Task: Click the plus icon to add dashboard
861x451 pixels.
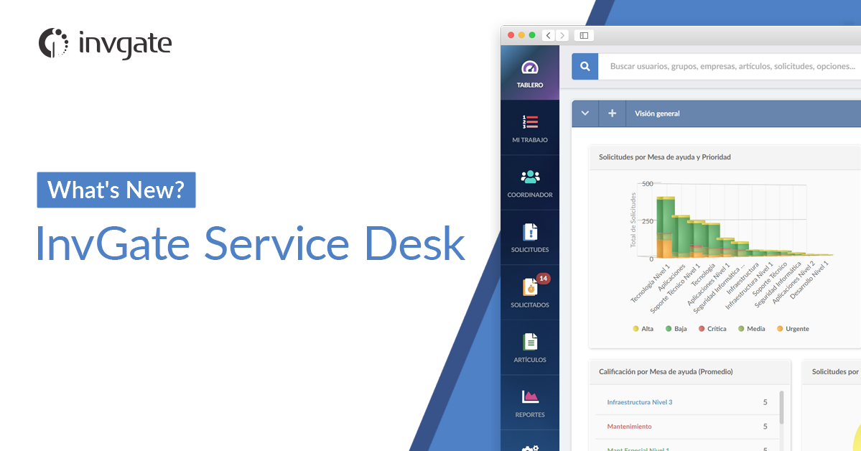Action: pos(612,113)
